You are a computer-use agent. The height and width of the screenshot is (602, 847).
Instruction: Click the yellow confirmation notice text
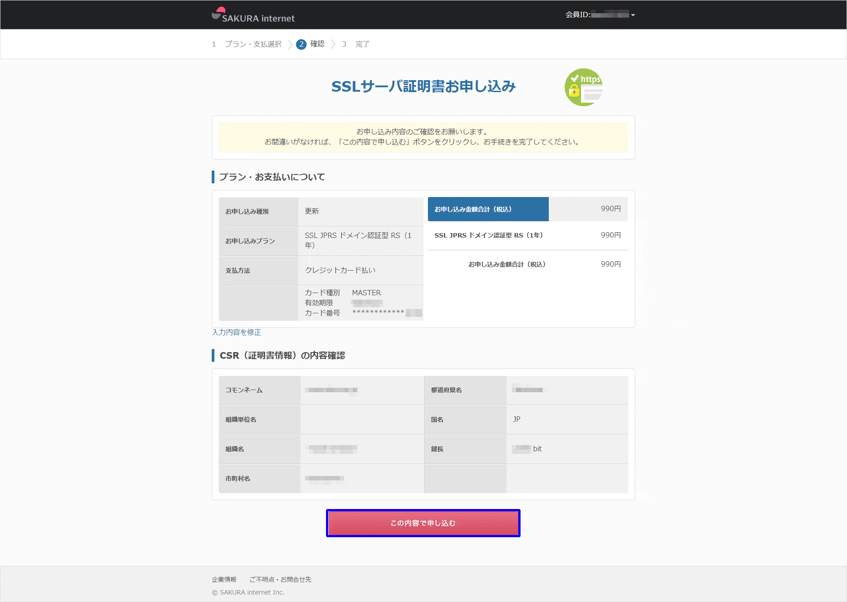click(x=423, y=137)
